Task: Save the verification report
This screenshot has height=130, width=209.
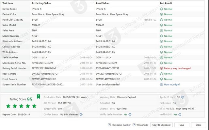Action: 182,125
